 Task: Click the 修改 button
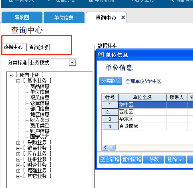pos(153,160)
